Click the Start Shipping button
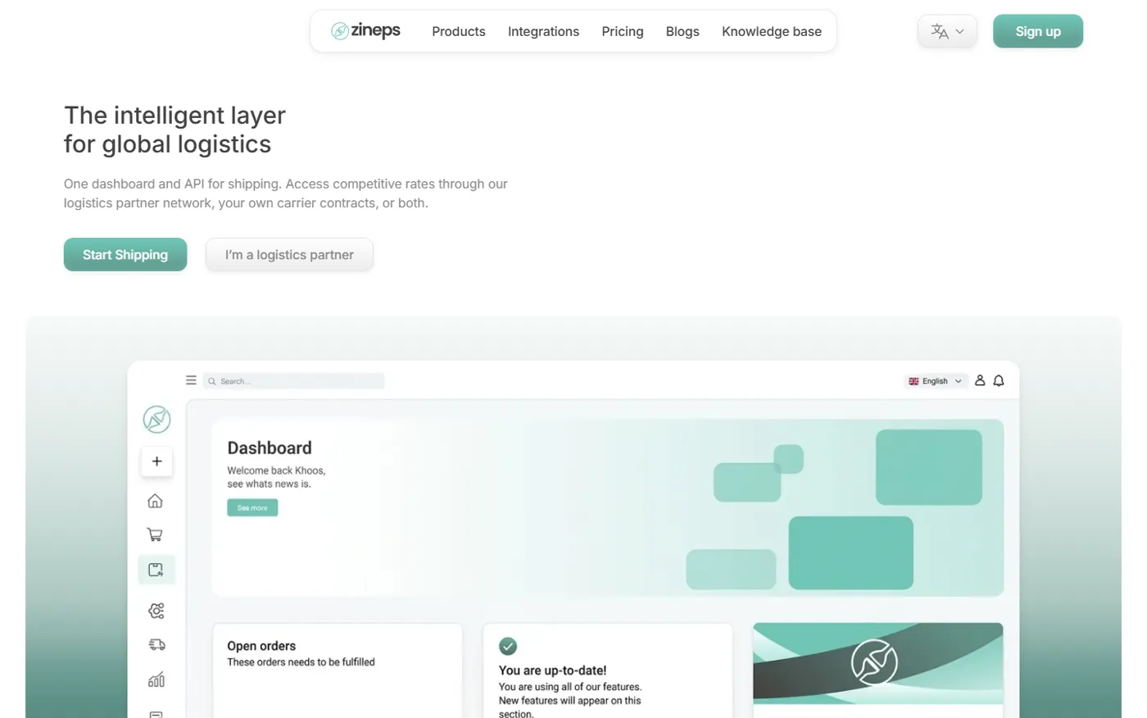Viewport: 1147px width, 718px height. click(x=125, y=255)
